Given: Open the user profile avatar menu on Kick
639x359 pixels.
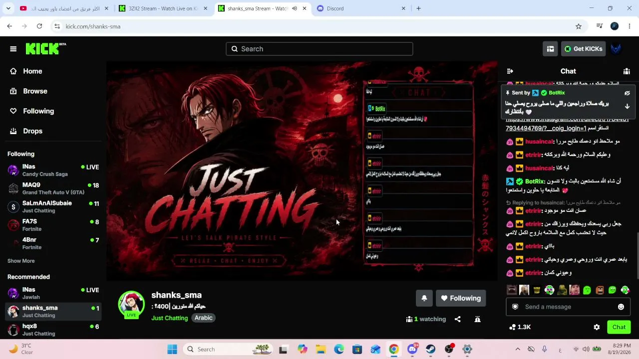Looking at the screenshot, I should click(616, 49).
